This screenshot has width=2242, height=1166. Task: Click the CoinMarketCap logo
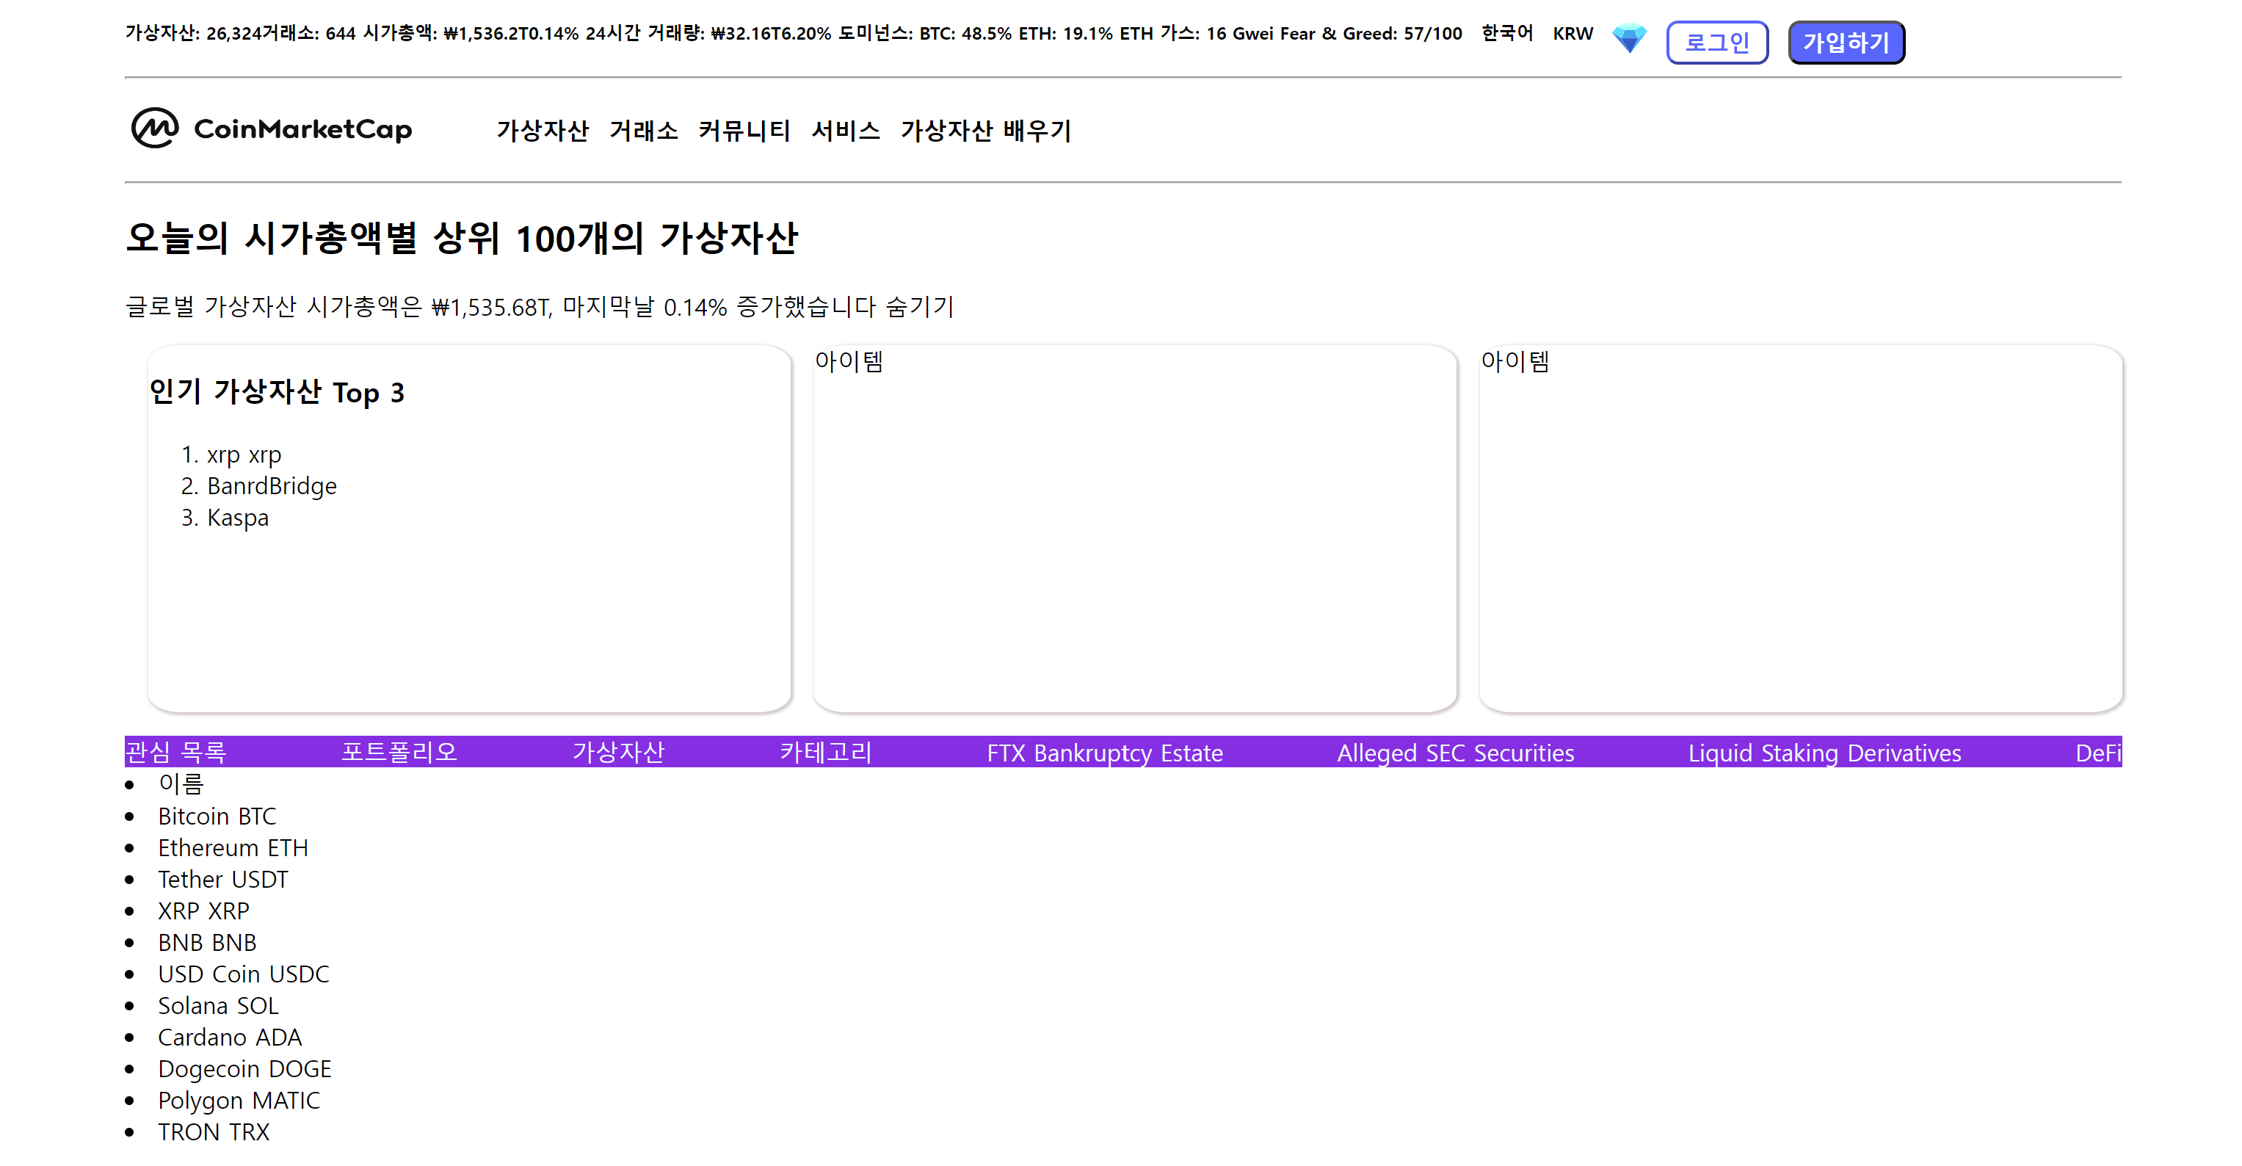pos(272,129)
